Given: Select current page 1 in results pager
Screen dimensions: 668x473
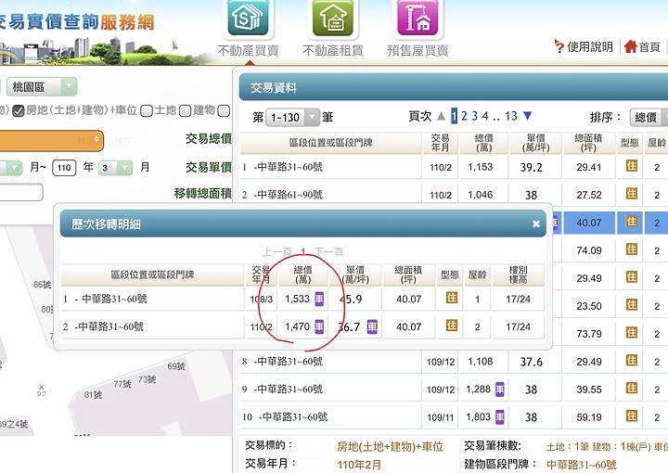Looking at the screenshot, I should [454, 116].
